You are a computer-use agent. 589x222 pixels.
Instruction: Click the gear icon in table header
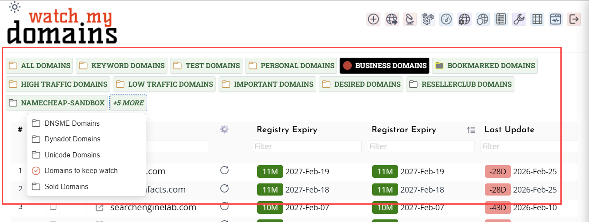point(224,129)
